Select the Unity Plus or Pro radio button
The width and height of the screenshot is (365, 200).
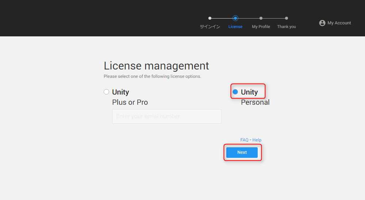106,92
